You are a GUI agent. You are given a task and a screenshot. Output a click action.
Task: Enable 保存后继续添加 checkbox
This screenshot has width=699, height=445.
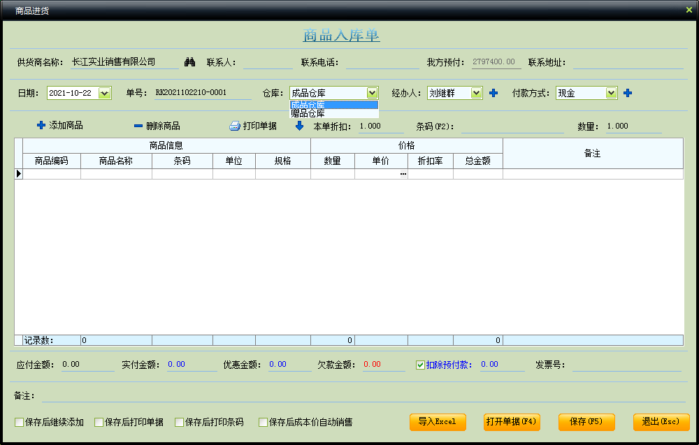[19, 422]
